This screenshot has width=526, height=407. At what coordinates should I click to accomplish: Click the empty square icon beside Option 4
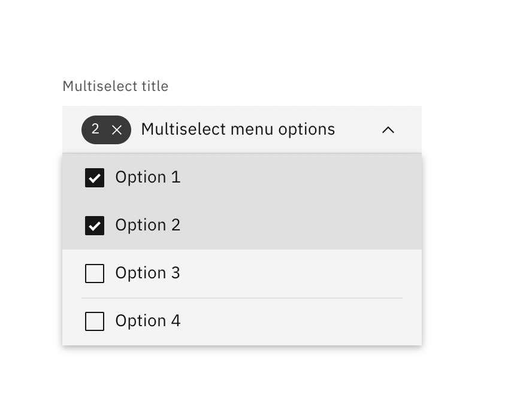[x=94, y=321]
